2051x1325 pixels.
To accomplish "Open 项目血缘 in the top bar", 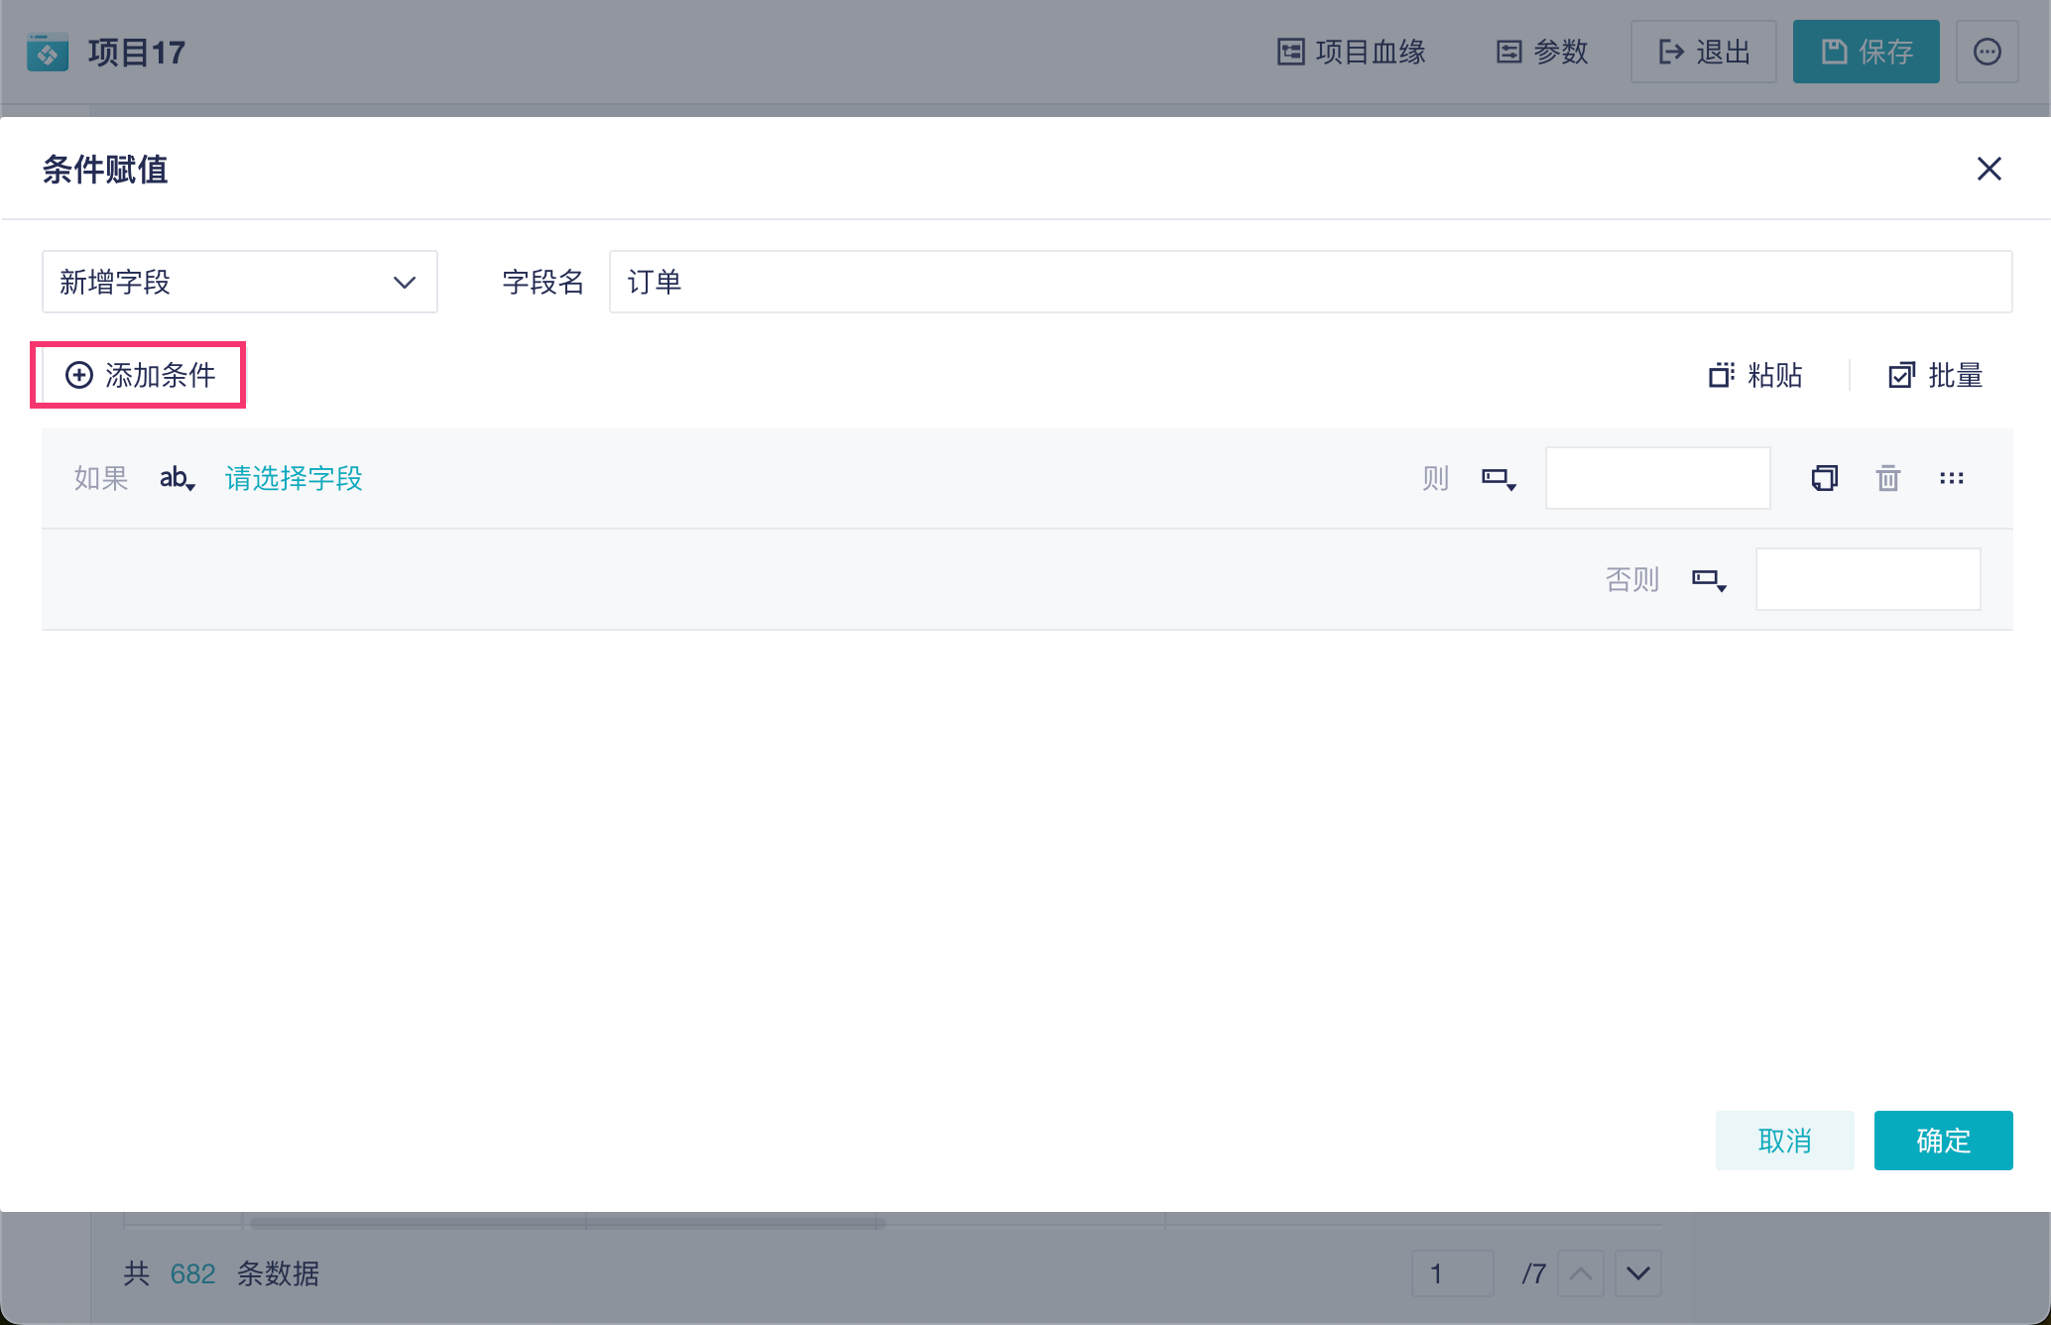I will coord(1351,52).
